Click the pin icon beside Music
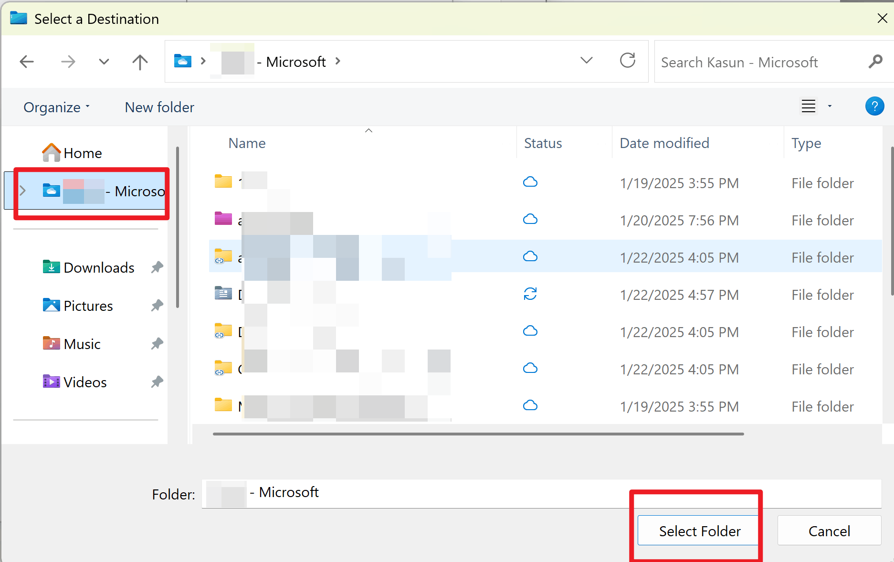This screenshot has height=562, width=894. point(157,344)
